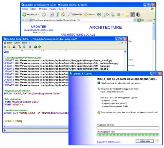The width and height of the screenshot is (164, 148).
Task: Open Affichage menu in Internet Explorer
Action: (43, 9)
